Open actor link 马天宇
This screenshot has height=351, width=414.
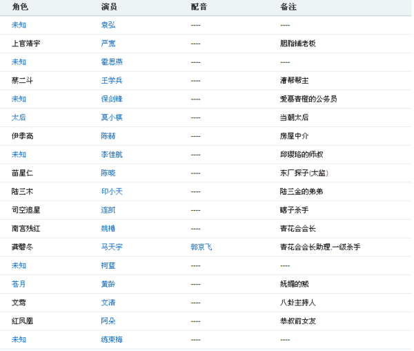(112, 247)
